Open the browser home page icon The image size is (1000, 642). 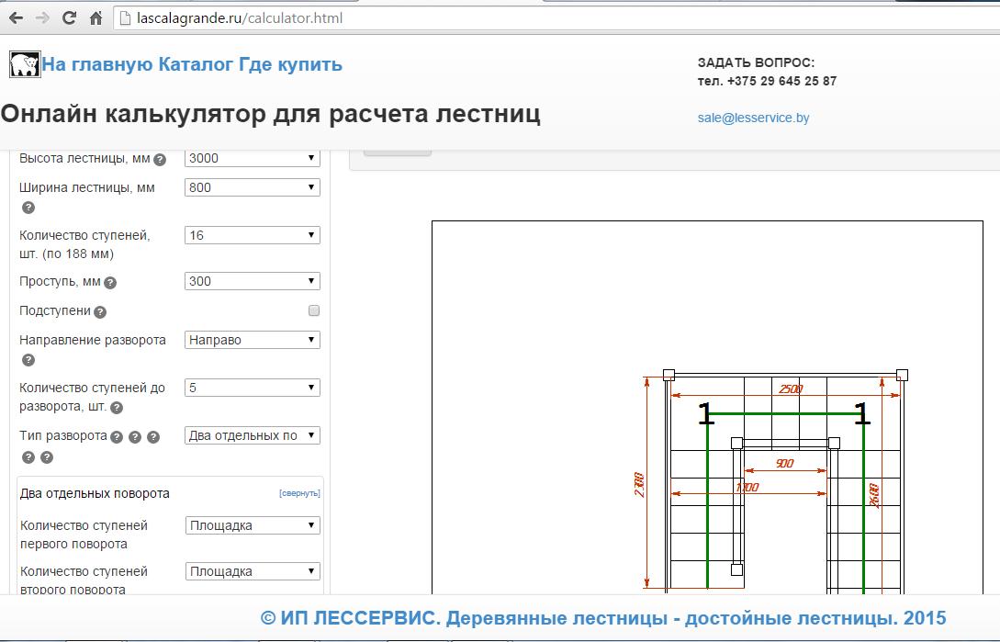coord(96,17)
